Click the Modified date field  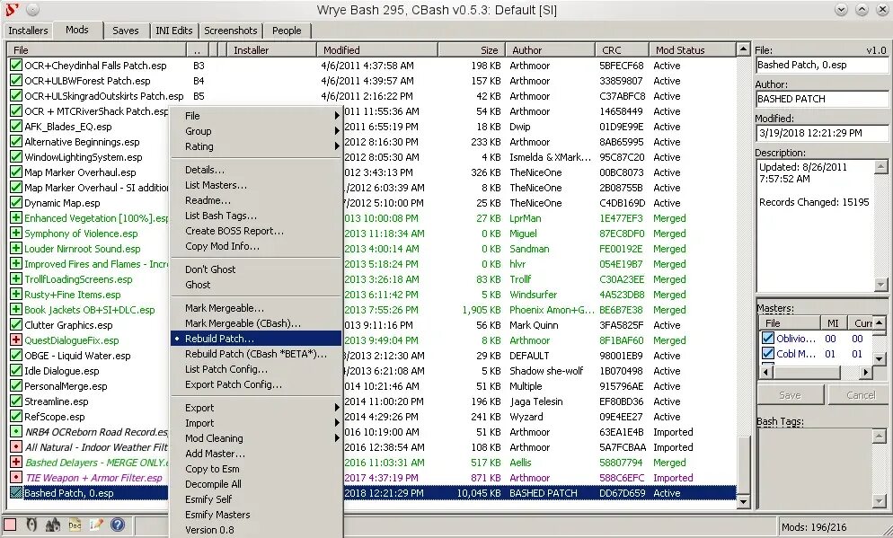[x=822, y=133]
